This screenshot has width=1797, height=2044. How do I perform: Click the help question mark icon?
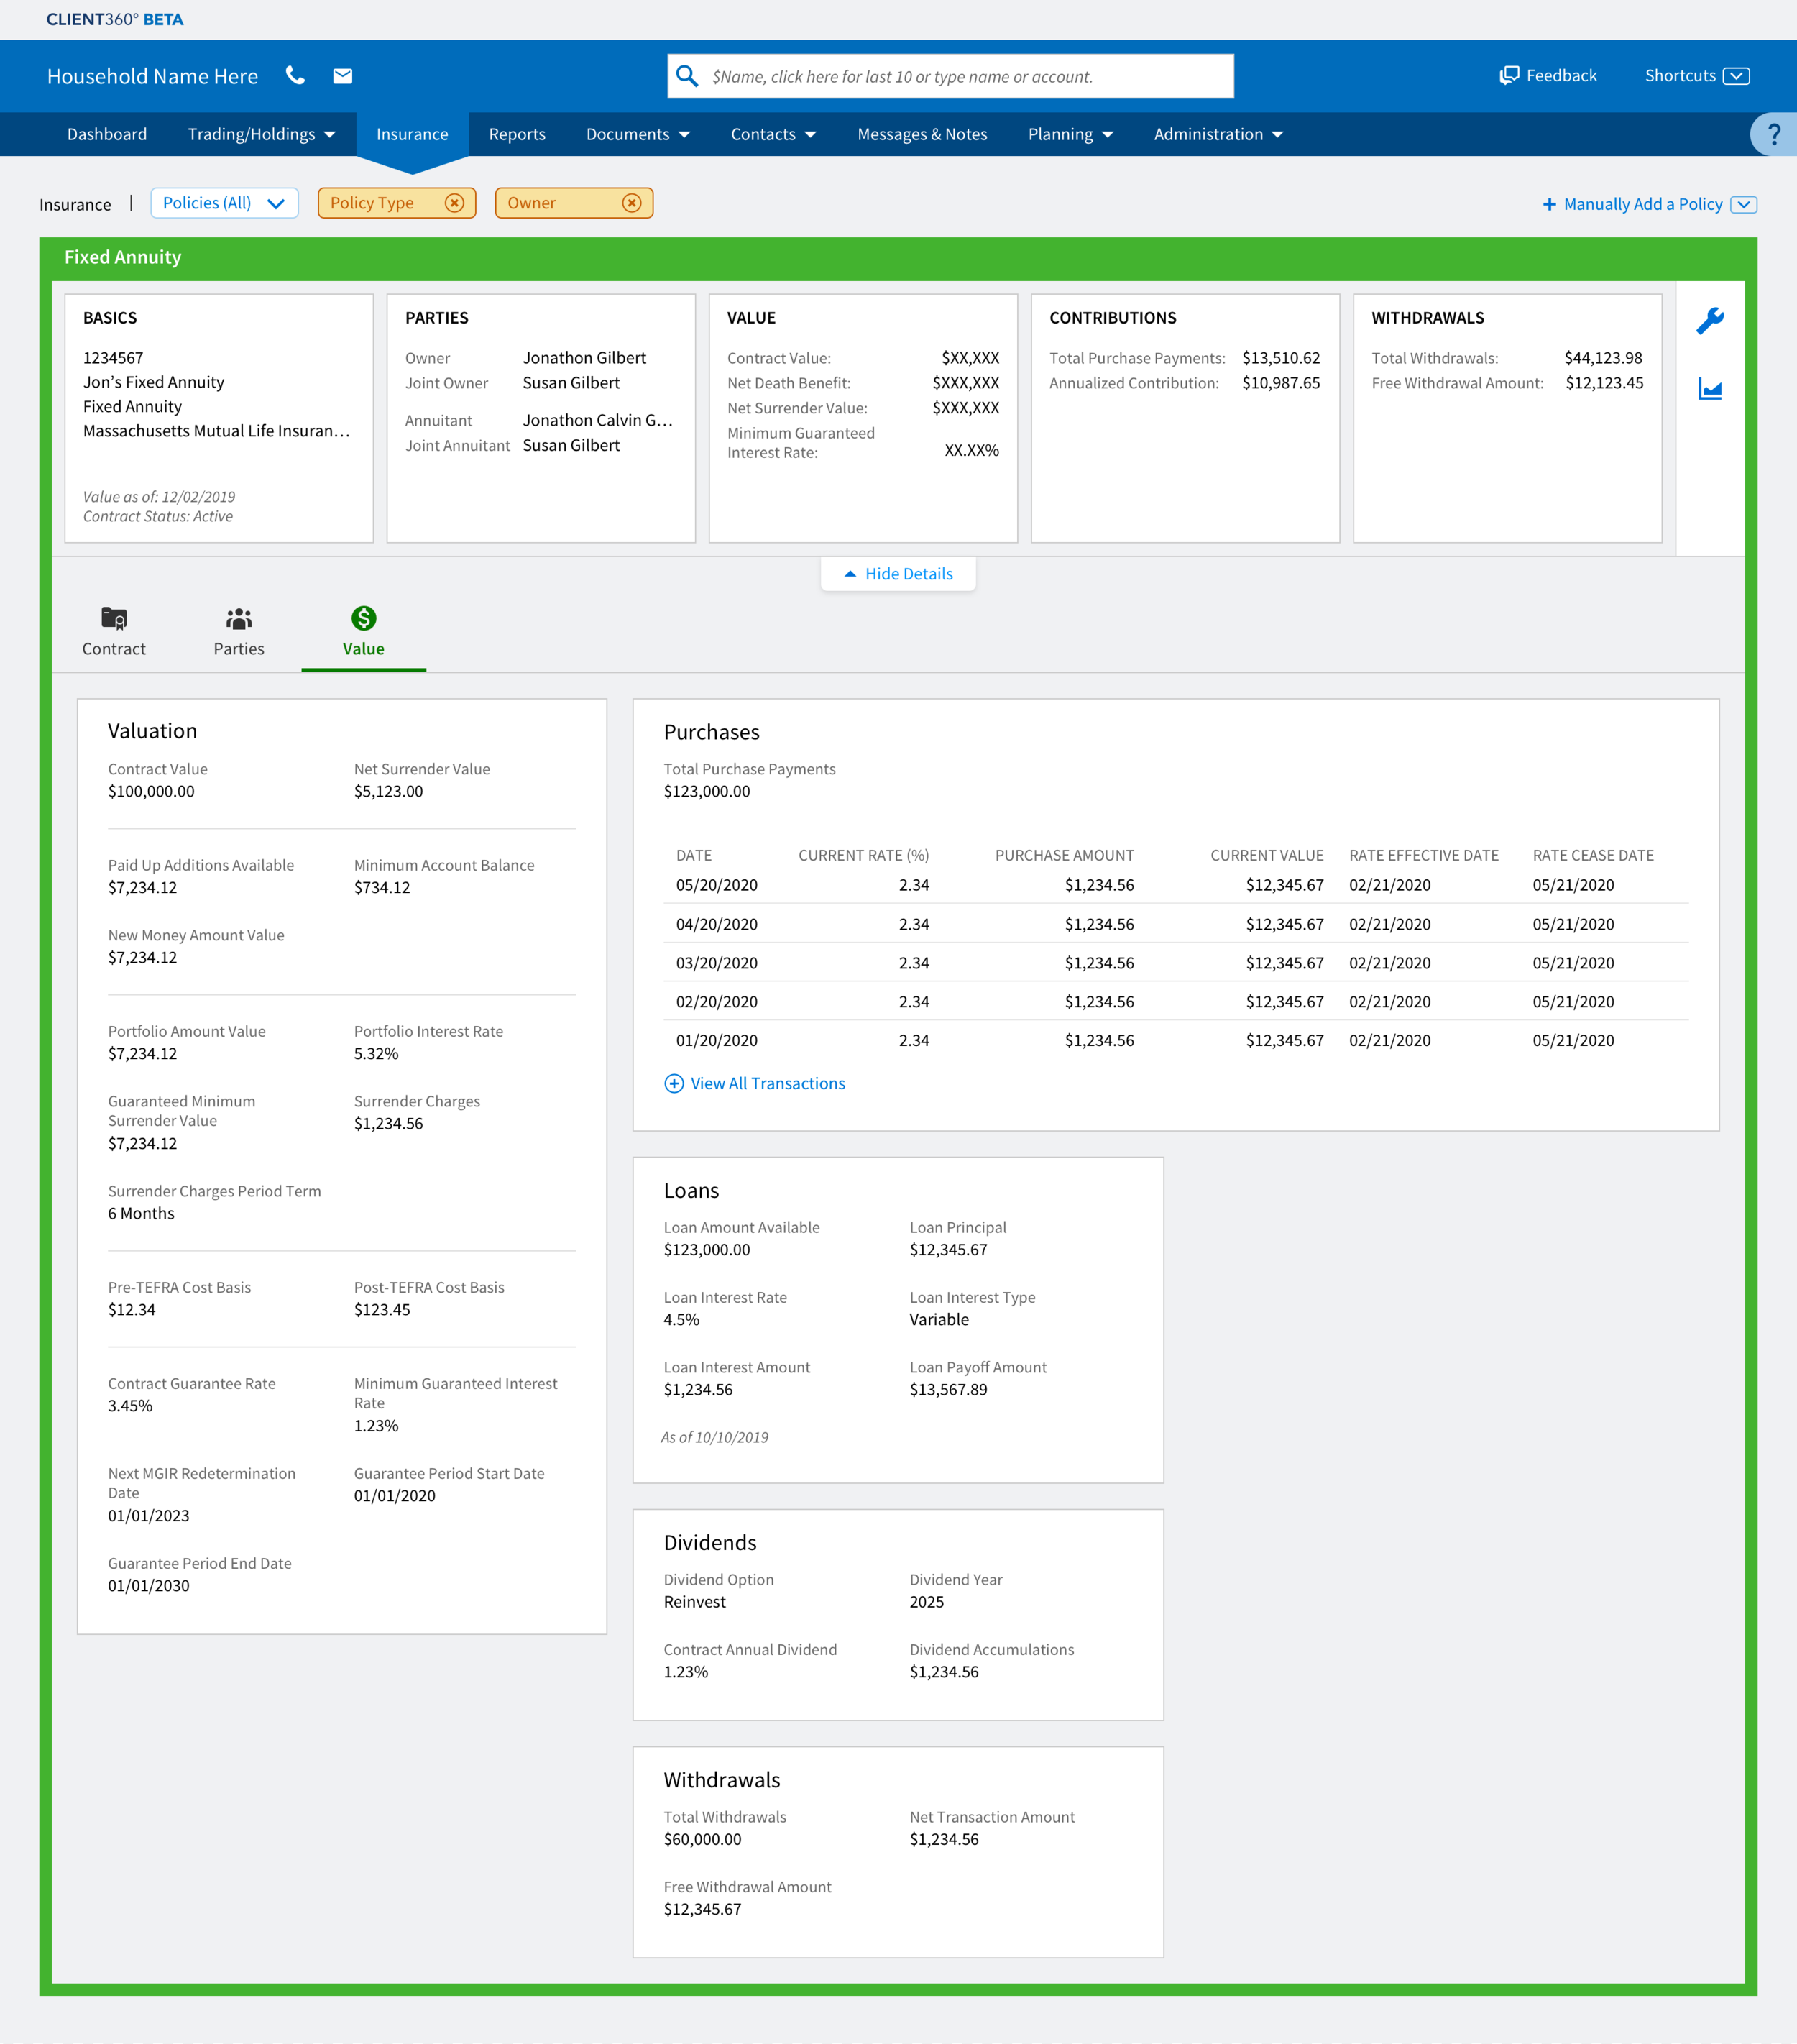1774,134
